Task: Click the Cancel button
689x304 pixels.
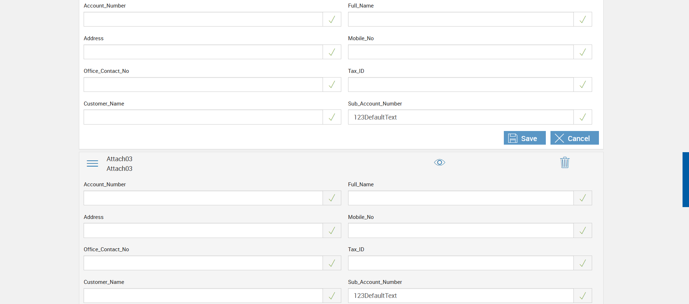Action: pyautogui.click(x=574, y=138)
